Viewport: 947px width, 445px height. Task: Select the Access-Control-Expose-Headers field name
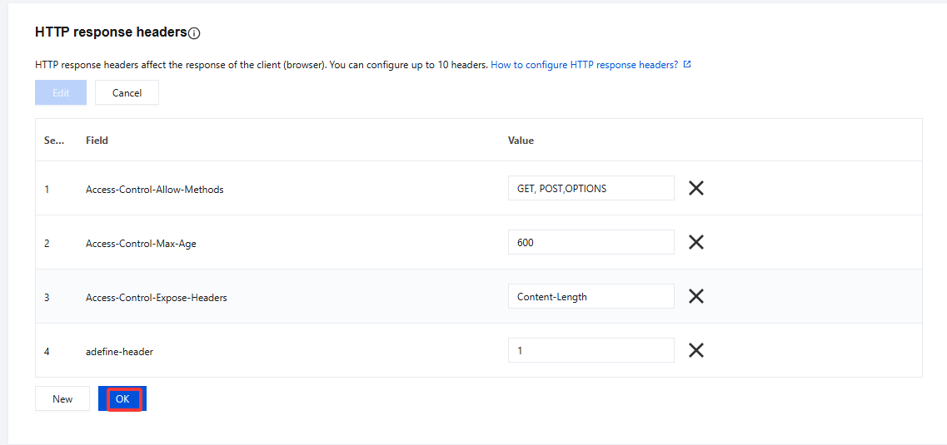pyautogui.click(x=156, y=298)
